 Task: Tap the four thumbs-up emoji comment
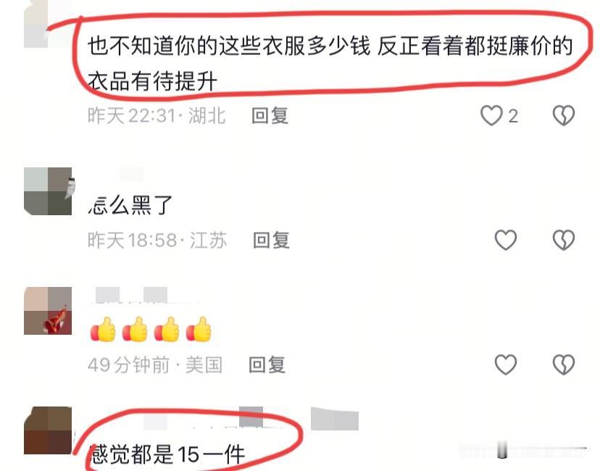151,329
